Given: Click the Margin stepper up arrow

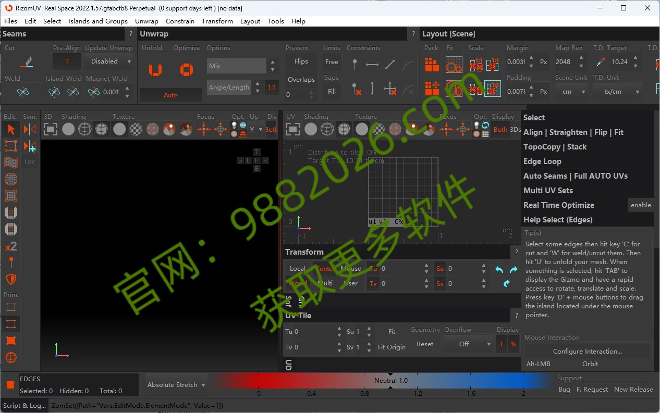Looking at the screenshot, I should click(x=531, y=58).
